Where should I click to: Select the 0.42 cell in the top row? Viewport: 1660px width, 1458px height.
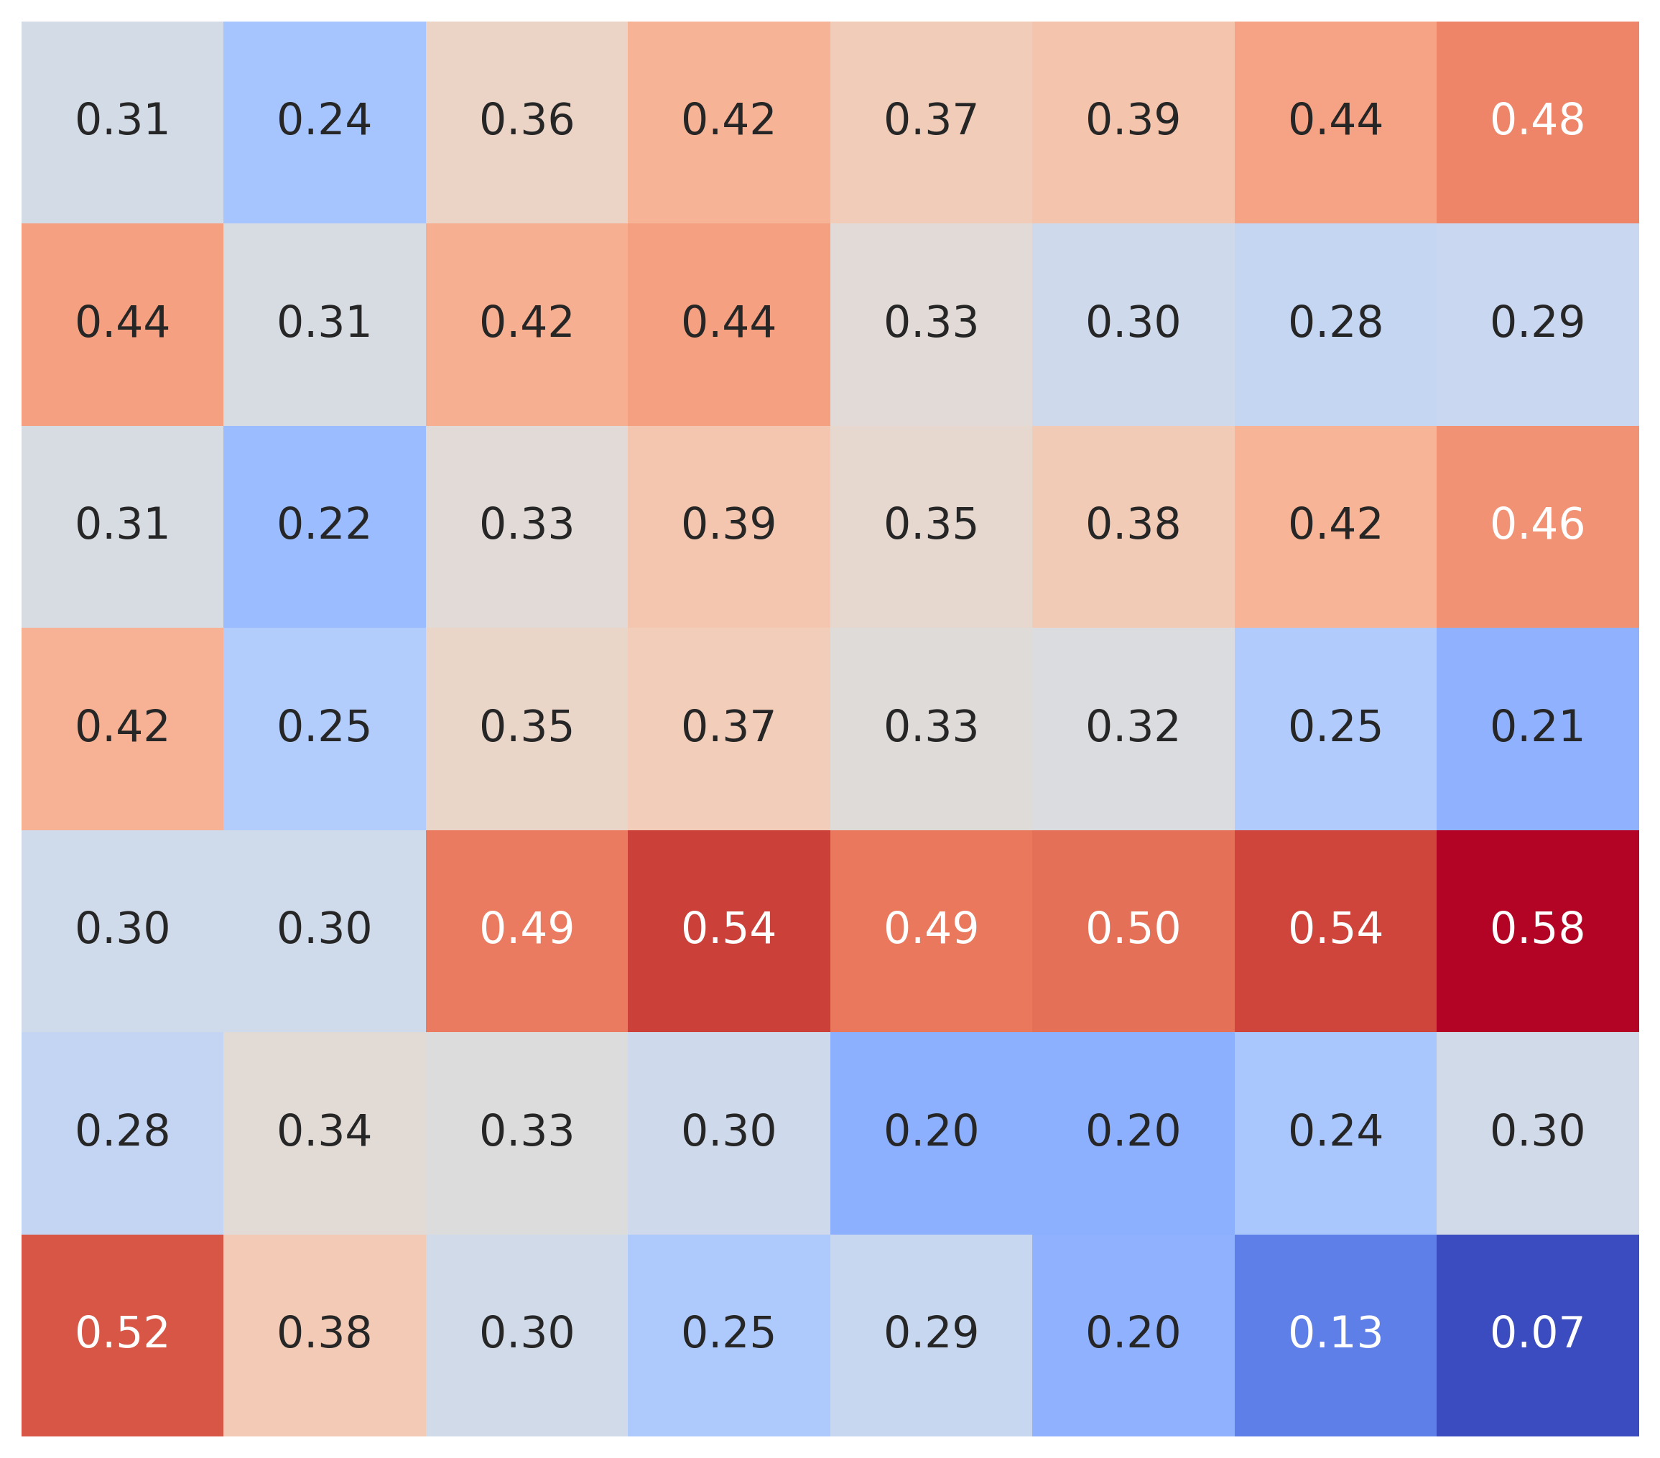(728, 121)
